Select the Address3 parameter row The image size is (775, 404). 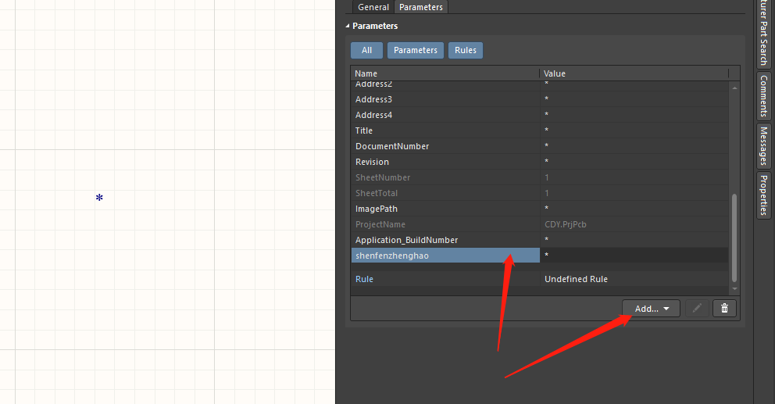point(540,99)
